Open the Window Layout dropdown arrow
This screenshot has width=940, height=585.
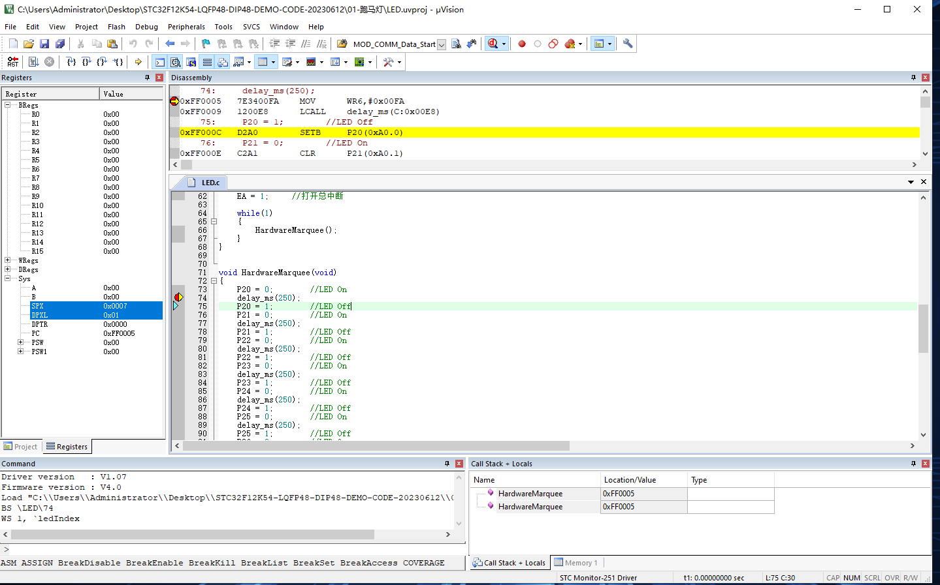[609, 44]
